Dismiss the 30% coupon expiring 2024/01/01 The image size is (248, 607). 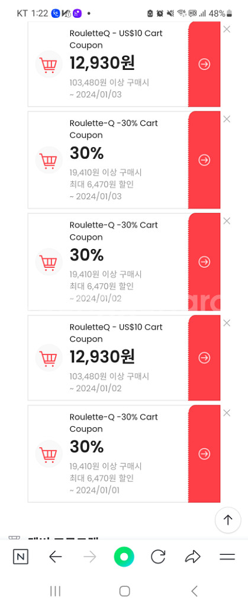click(x=227, y=413)
